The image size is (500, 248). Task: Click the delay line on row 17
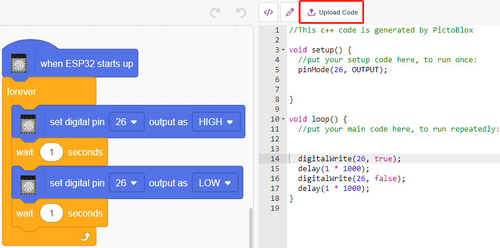[334, 188]
